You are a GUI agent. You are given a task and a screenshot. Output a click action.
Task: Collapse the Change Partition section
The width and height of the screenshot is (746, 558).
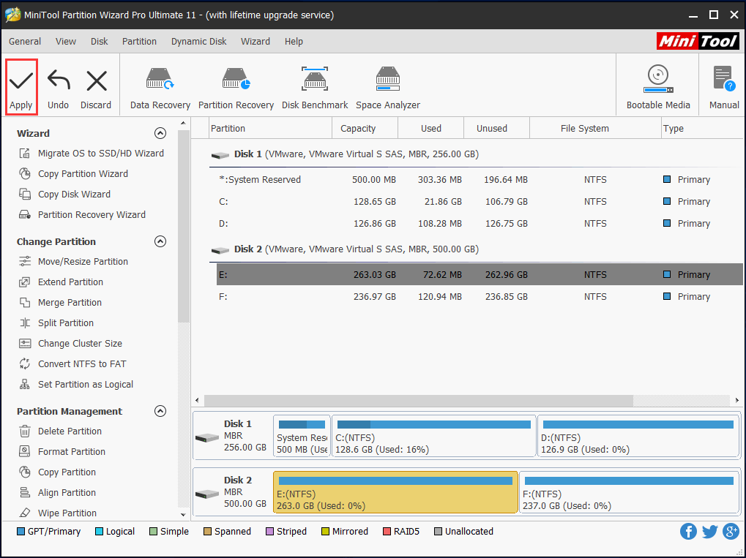160,241
